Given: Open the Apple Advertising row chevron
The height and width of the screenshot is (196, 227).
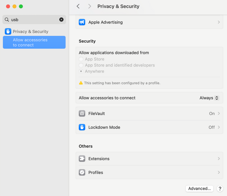Looking at the screenshot, I should [x=219, y=22].
